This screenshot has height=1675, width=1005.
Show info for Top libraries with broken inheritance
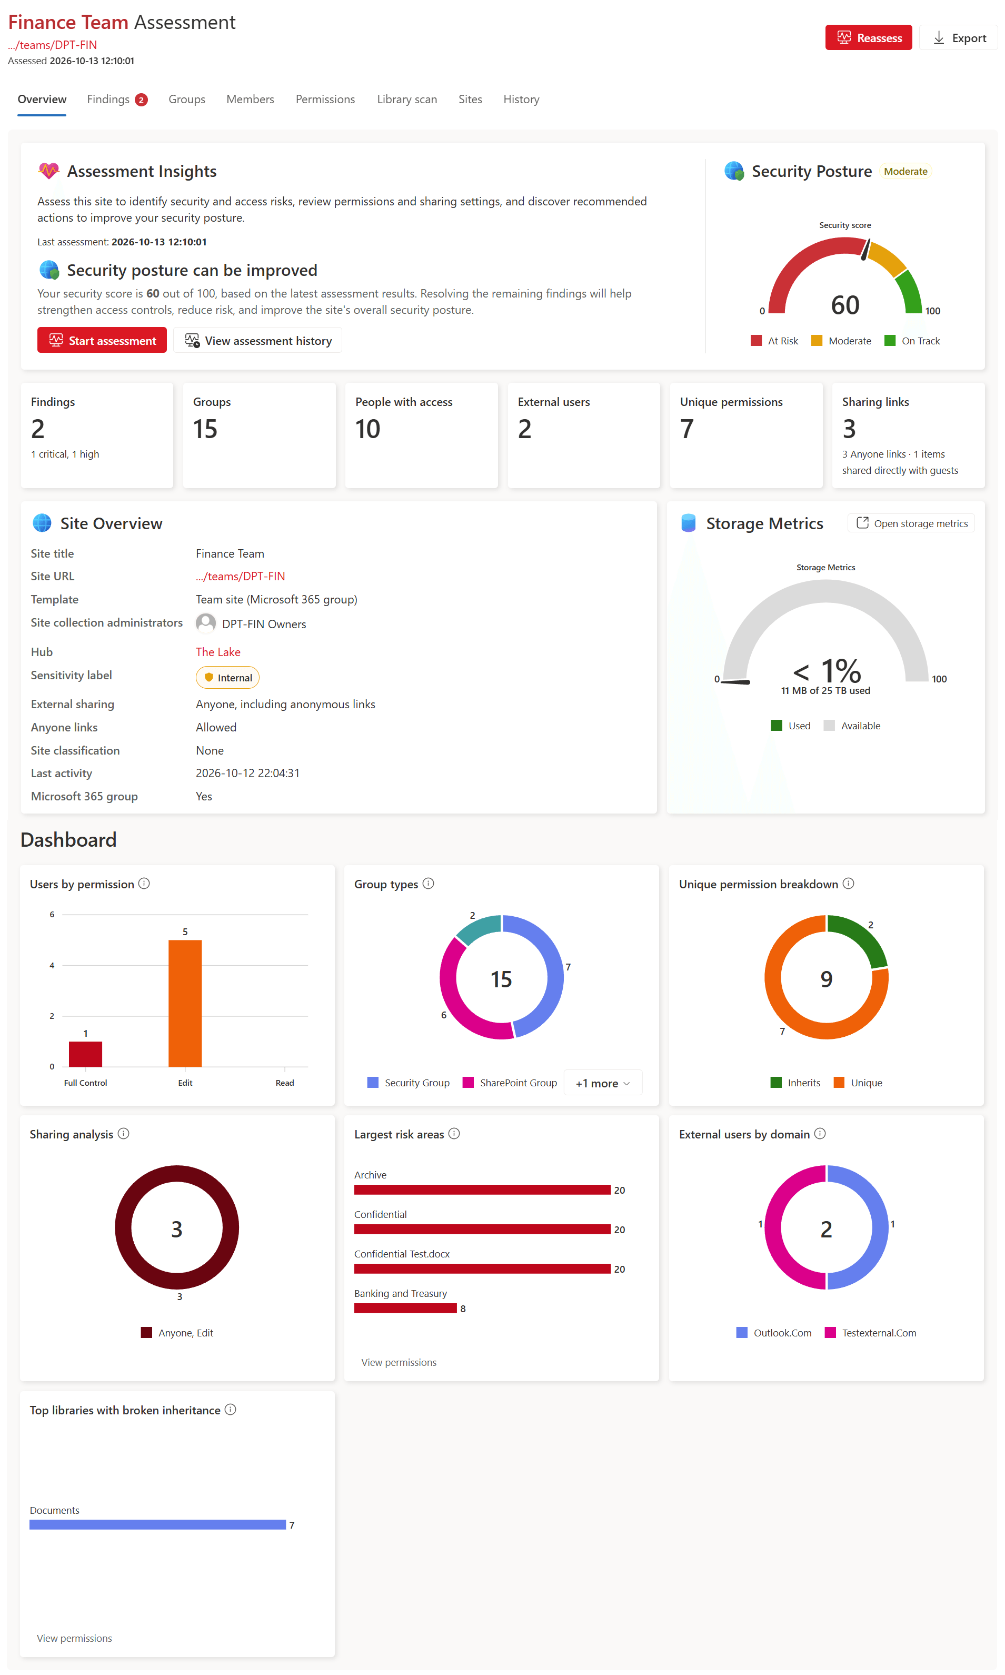pyautogui.click(x=230, y=1410)
